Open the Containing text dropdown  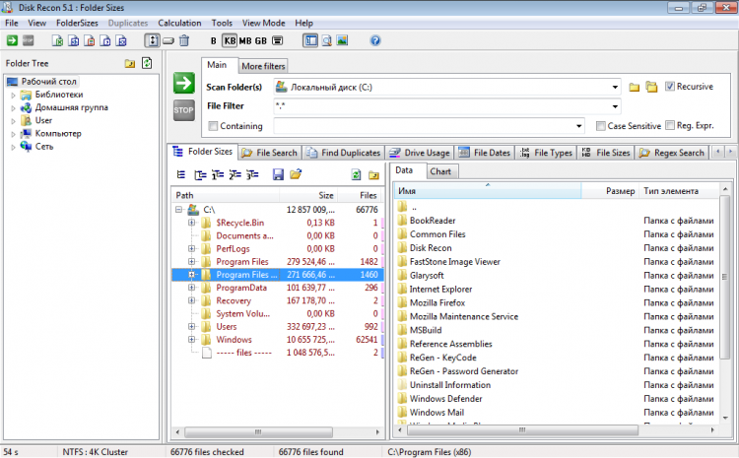click(578, 126)
